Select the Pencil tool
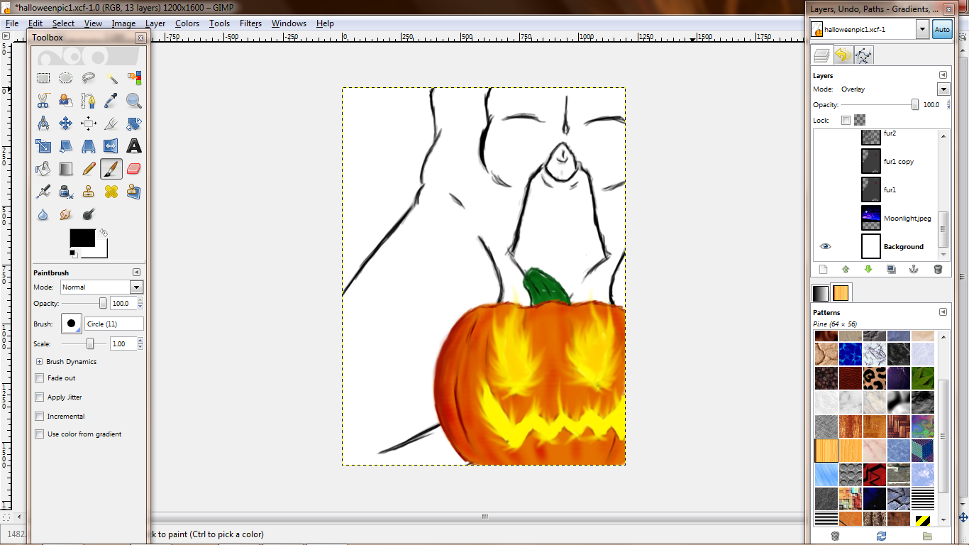The height and width of the screenshot is (545, 969). point(89,169)
